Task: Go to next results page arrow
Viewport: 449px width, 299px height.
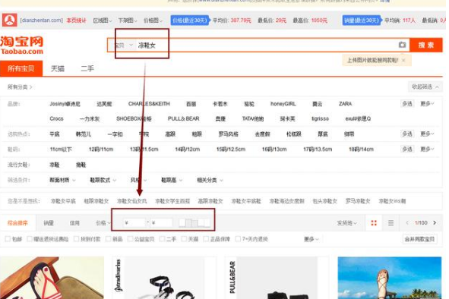Action: pyautogui.click(x=435, y=222)
